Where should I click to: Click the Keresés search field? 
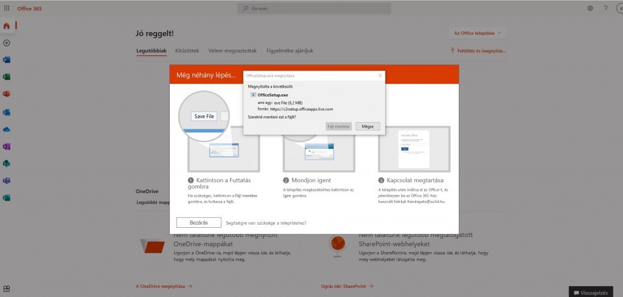click(315, 9)
